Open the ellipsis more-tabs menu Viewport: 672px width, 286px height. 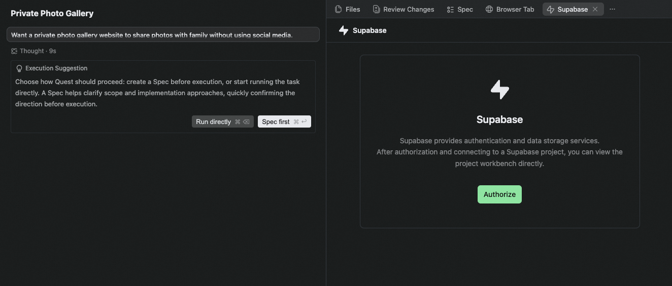pyautogui.click(x=612, y=9)
